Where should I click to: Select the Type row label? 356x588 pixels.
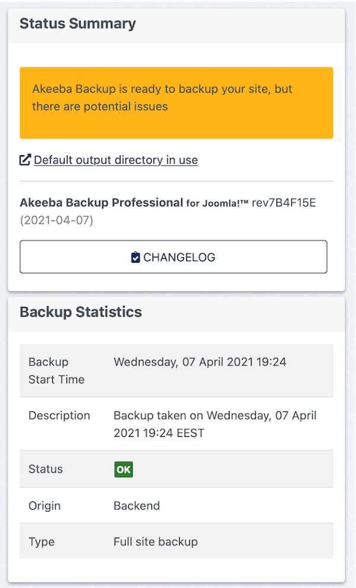(42, 542)
